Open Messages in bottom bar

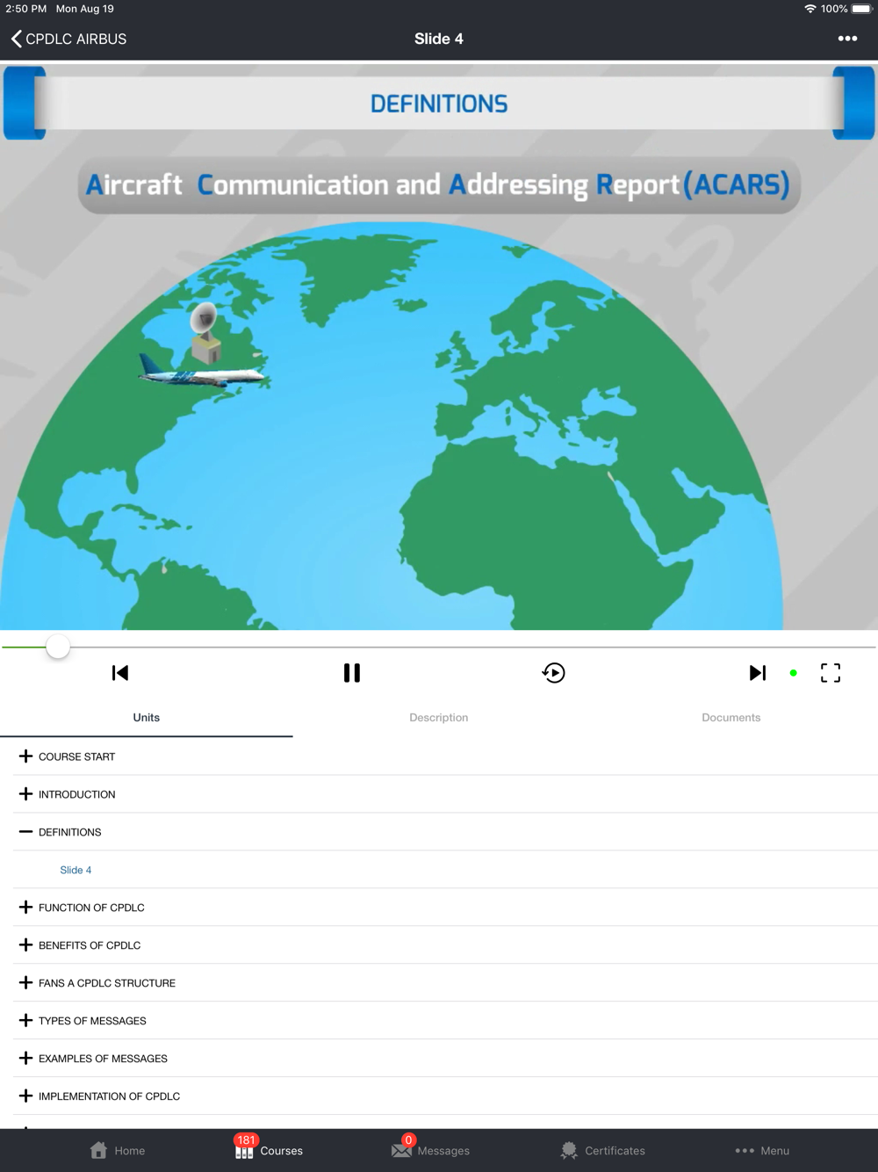click(x=430, y=1148)
